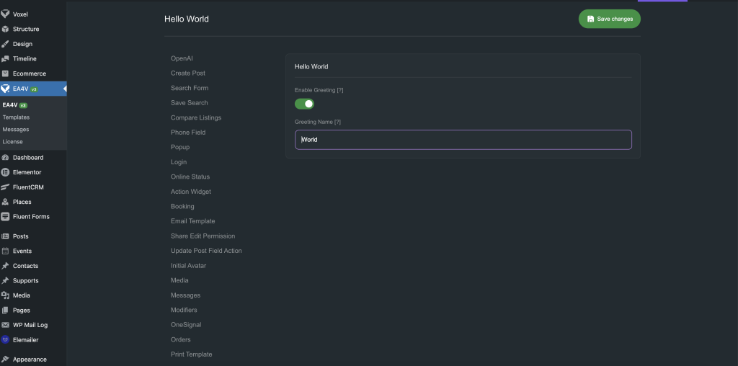Click the Voxel icon in sidebar
738x366 pixels.
click(6, 14)
